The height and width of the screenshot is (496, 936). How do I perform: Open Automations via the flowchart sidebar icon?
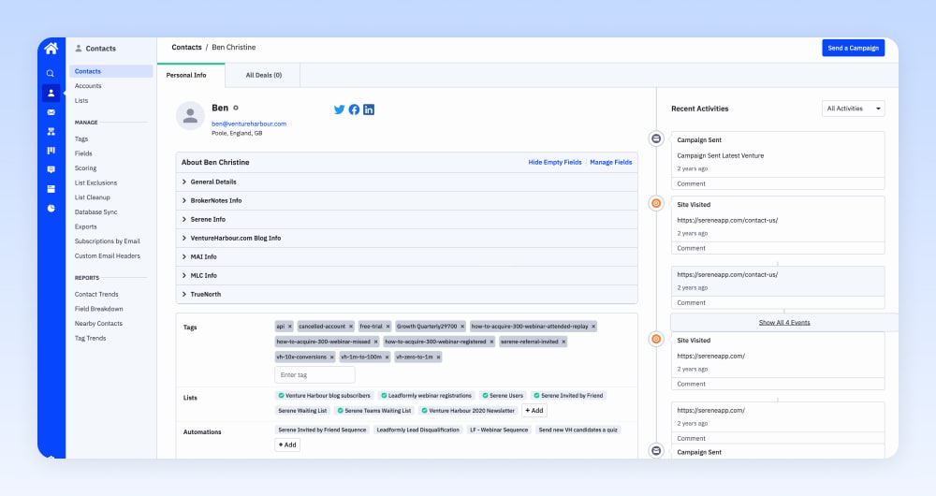[51, 131]
